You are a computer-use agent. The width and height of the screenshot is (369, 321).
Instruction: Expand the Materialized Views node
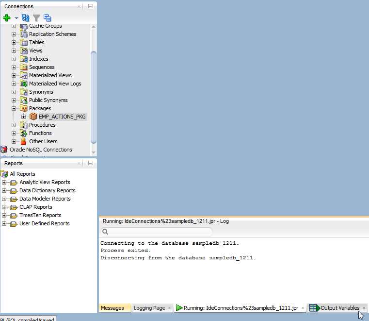pyautogui.click(x=14, y=75)
